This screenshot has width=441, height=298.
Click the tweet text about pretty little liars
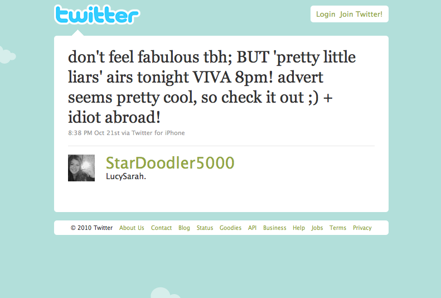[x=211, y=87]
